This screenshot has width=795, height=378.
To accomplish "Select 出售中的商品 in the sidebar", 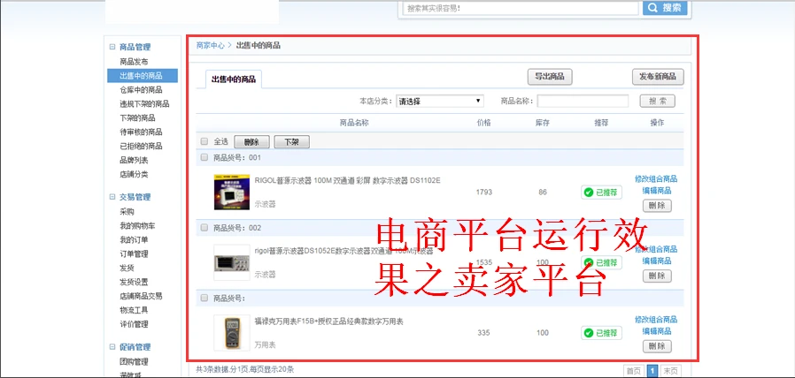I will [143, 76].
